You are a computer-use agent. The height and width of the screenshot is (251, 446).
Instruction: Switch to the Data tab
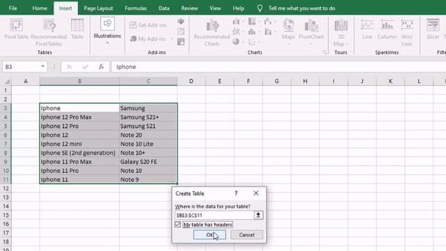(x=164, y=8)
